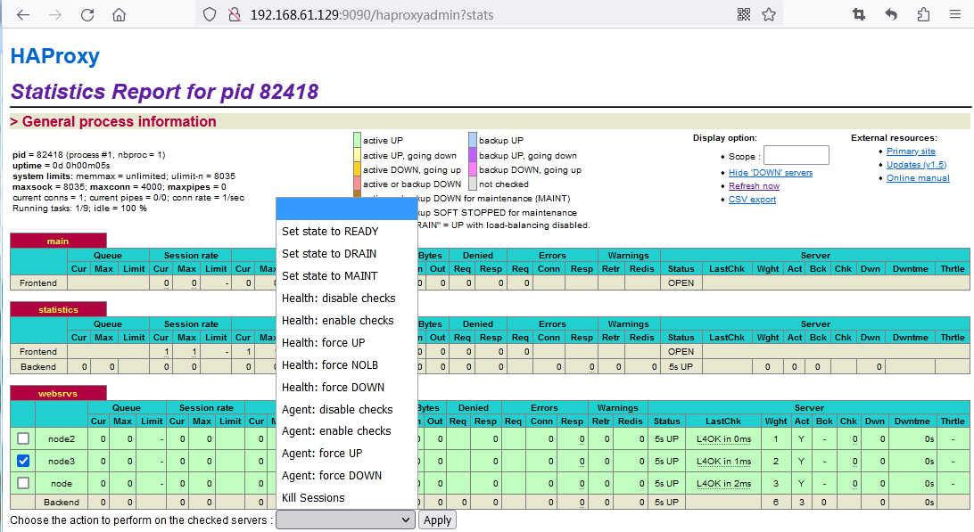Click the main proxy section header
974x532 pixels.
click(x=58, y=241)
